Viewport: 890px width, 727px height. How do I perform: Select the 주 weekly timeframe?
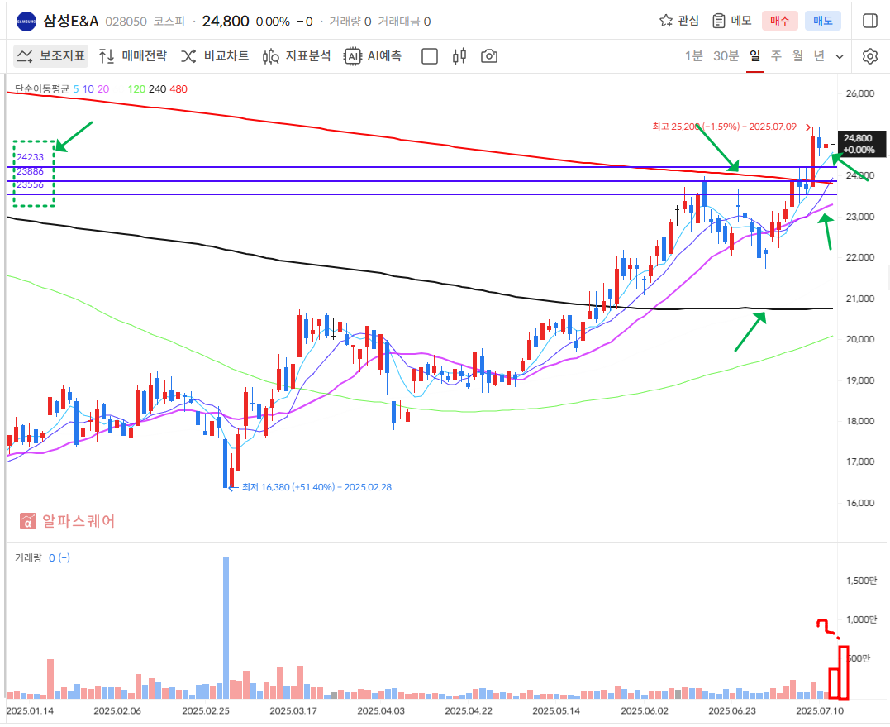[777, 56]
